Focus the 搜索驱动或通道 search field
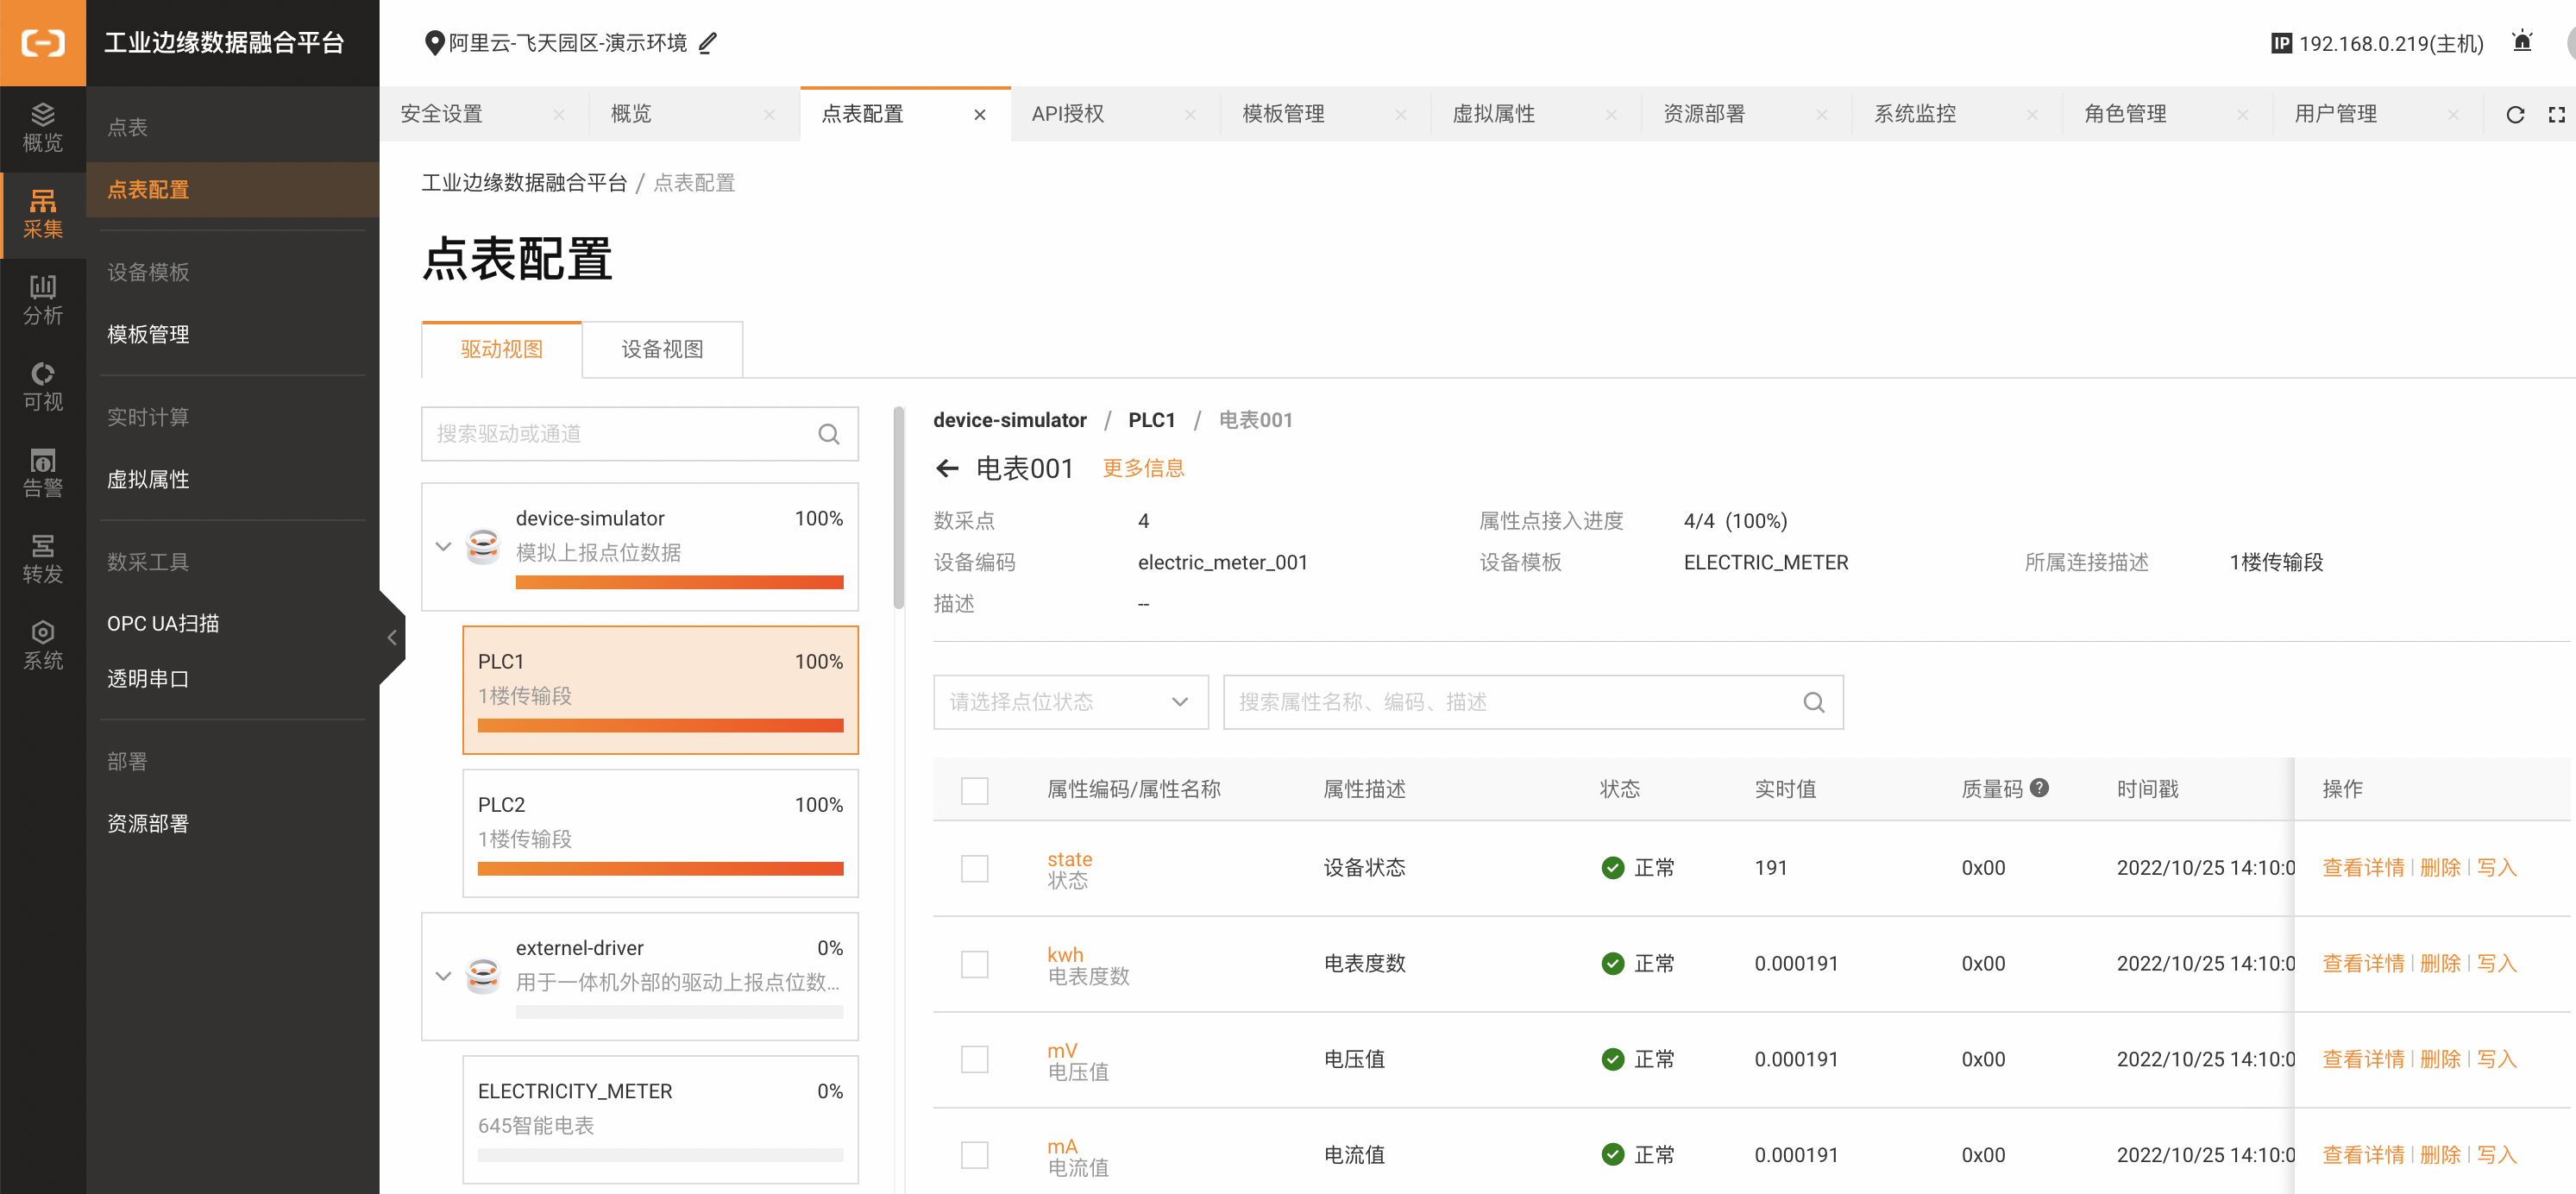This screenshot has width=2576, height=1194. pyautogui.click(x=639, y=434)
